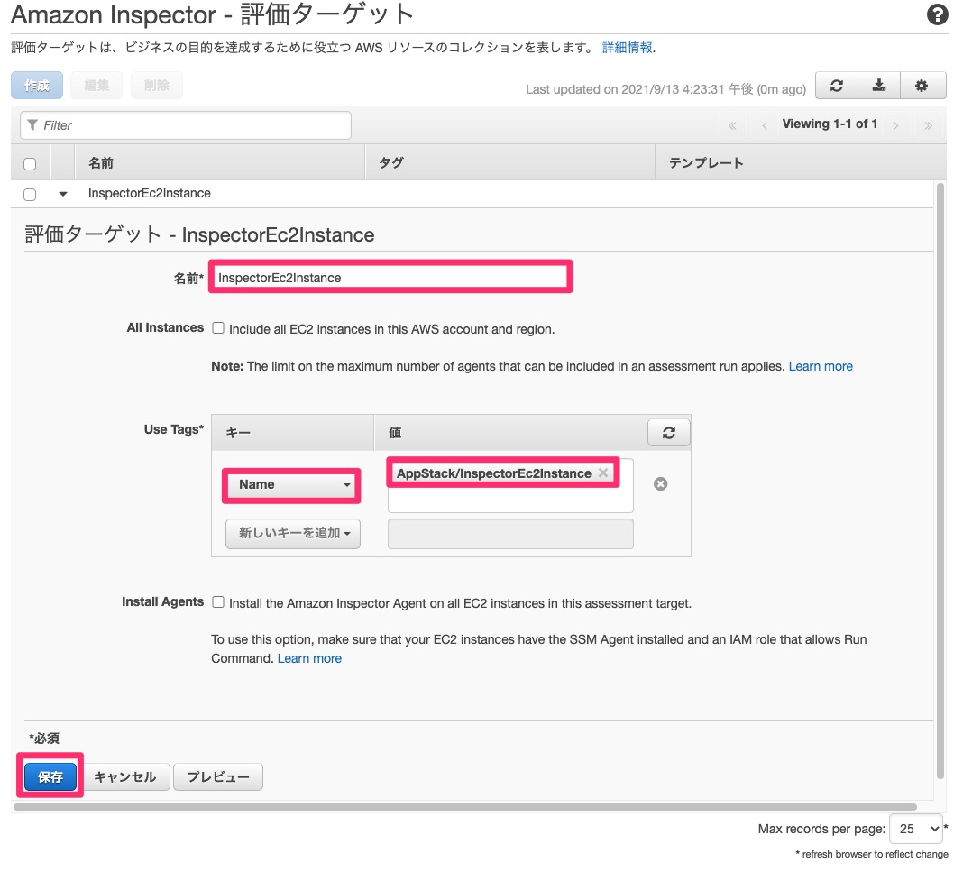Select all rows via header checkbox
This screenshot has width=963, height=872.
(x=30, y=162)
